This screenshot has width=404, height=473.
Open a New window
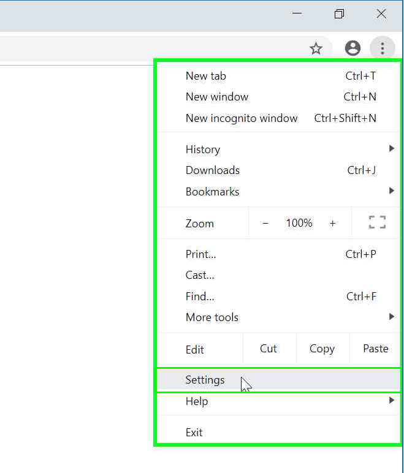point(278,97)
